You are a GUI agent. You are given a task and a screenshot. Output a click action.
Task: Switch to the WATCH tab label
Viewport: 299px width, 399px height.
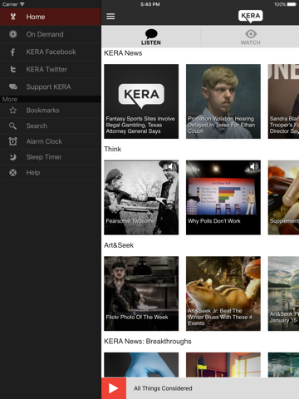click(x=251, y=42)
